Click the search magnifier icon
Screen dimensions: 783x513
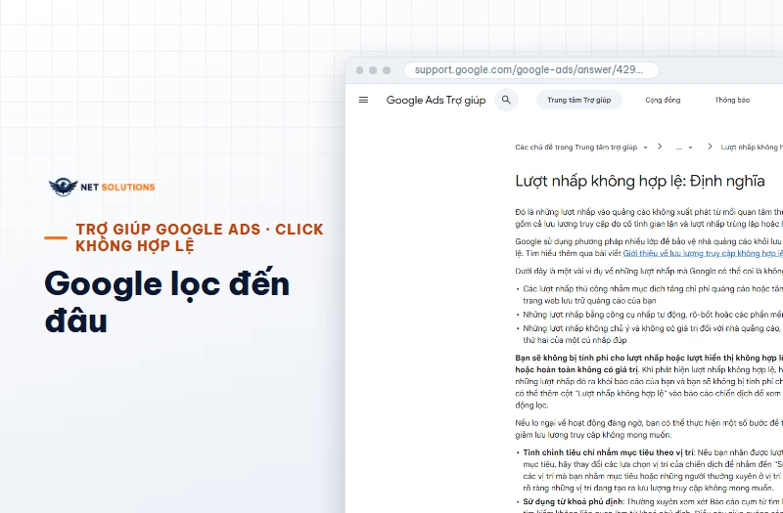point(506,100)
